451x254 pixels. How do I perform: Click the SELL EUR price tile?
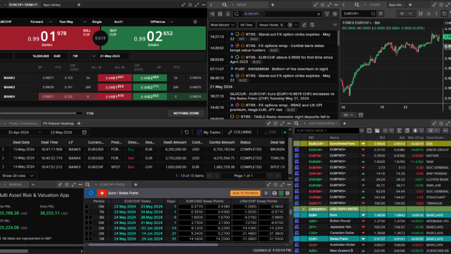tap(49, 38)
